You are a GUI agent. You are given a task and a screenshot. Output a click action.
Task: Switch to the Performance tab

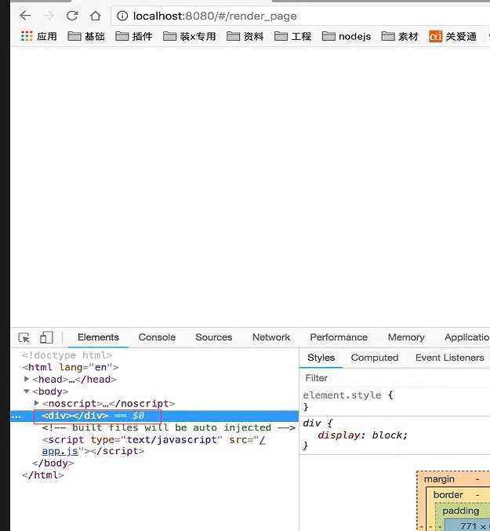[x=339, y=337]
